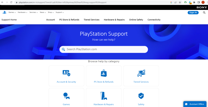Click the PS Store shopping bag icon
This screenshot has width=208, height=107.
104,73
